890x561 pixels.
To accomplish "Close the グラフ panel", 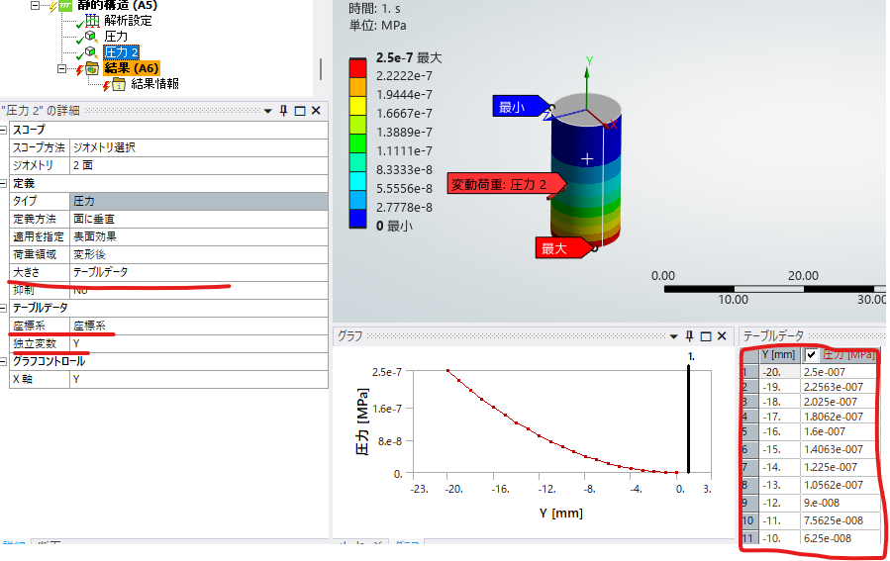I will pos(724,335).
